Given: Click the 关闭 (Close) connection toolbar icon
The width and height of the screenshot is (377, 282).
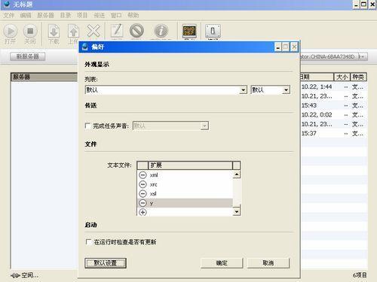Looking at the screenshot, I should tap(30, 31).
